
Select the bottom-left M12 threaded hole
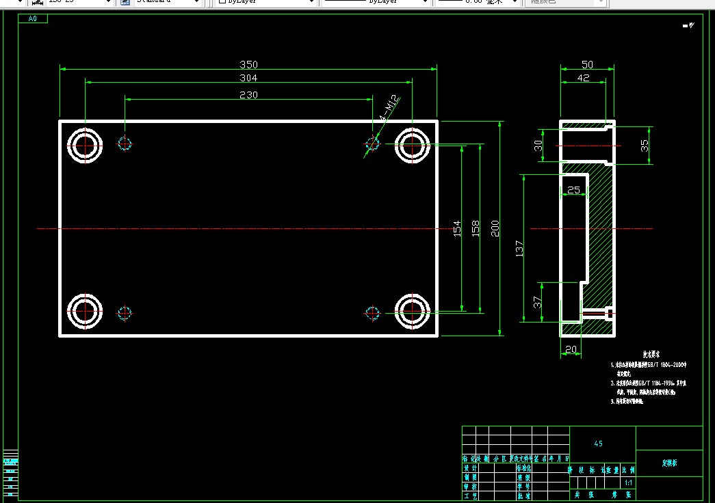click(125, 313)
